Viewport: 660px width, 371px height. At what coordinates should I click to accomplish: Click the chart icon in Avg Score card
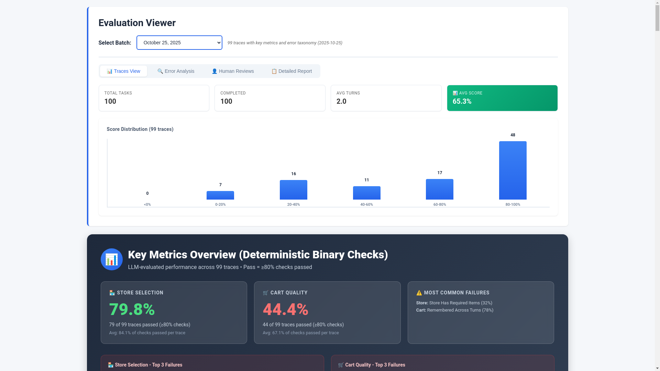[455, 93]
